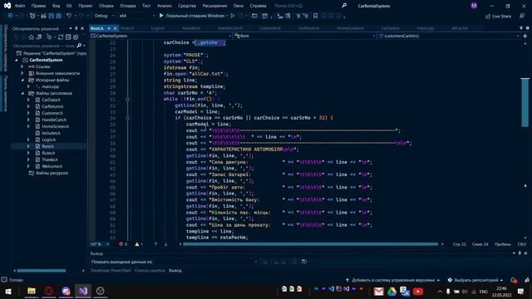Image resolution: width=532 pixels, height=299 pixels.
Task: Open the Gmail tray icon
Action: coord(379,292)
